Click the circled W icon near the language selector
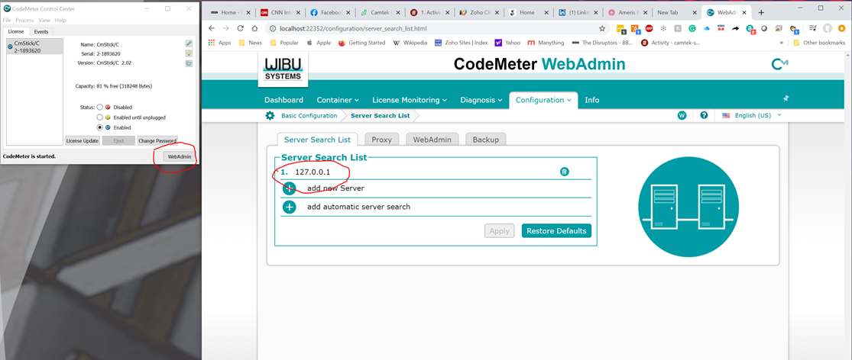This screenshot has width=852, height=360. pos(682,115)
